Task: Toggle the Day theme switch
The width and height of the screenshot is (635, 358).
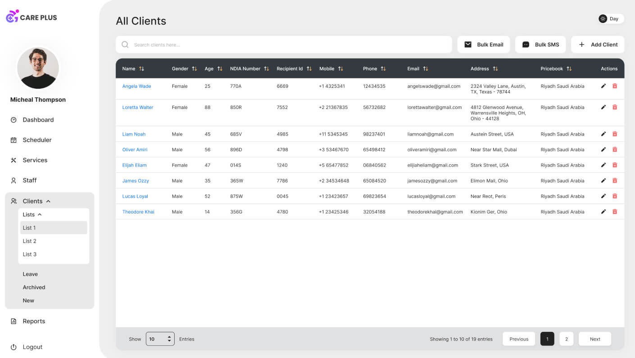Action: point(611,18)
